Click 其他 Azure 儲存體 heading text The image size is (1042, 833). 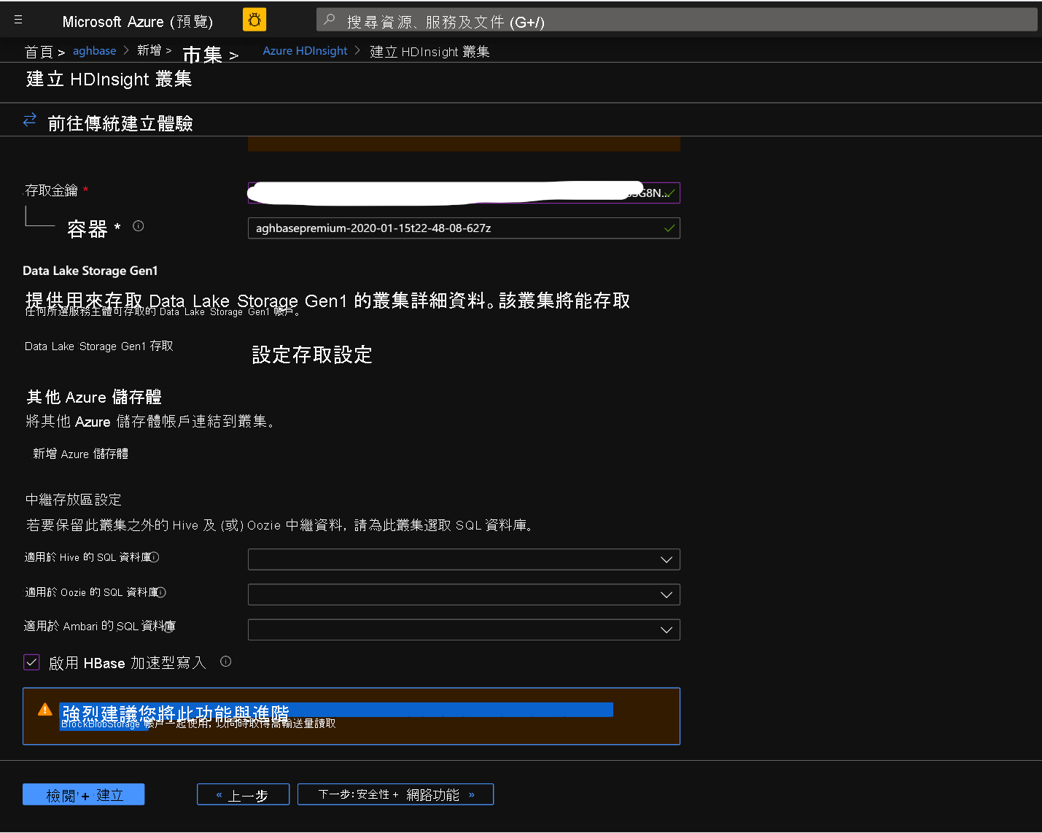pyautogui.click(x=94, y=397)
